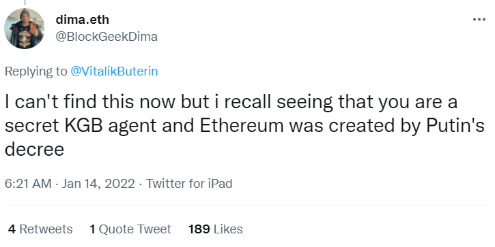Image resolution: width=495 pixels, height=247 pixels.
Task: Show the 189 Likes list
Action: [216, 229]
